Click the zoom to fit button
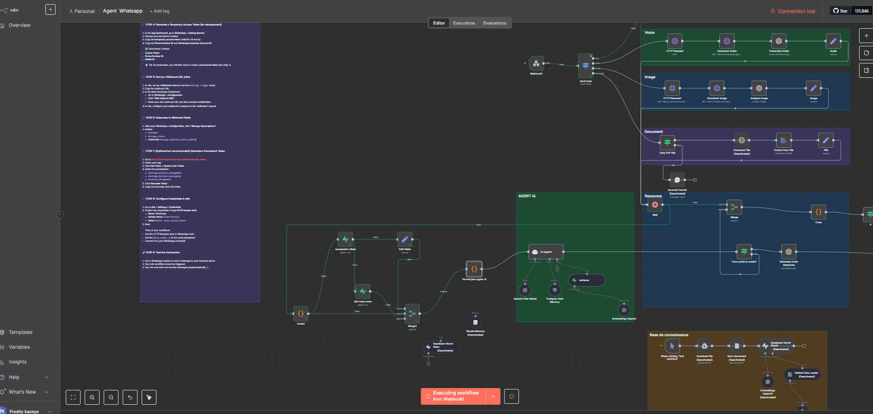 (x=73, y=397)
